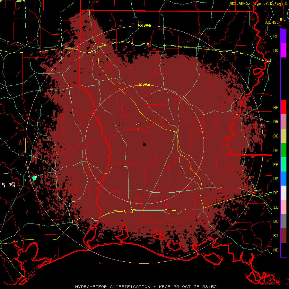Click the RF legend label
The height and width of the screenshot is (289, 289).
(276, 36)
